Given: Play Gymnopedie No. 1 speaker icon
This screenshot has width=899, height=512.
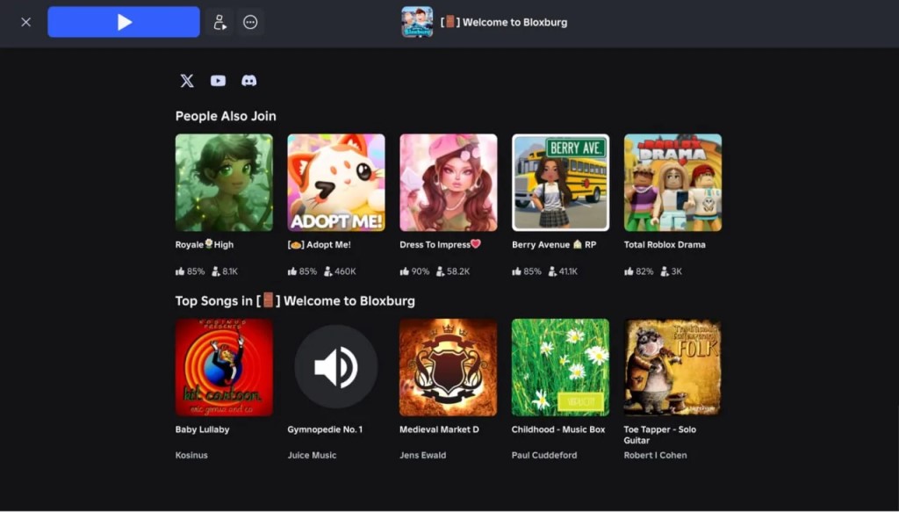Looking at the screenshot, I should (336, 367).
